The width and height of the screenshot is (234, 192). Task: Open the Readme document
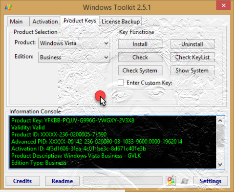pos(62,181)
